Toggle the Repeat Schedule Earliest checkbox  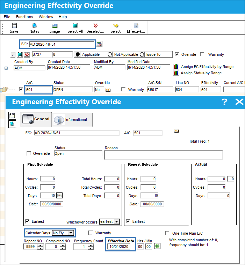click(x=128, y=221)
